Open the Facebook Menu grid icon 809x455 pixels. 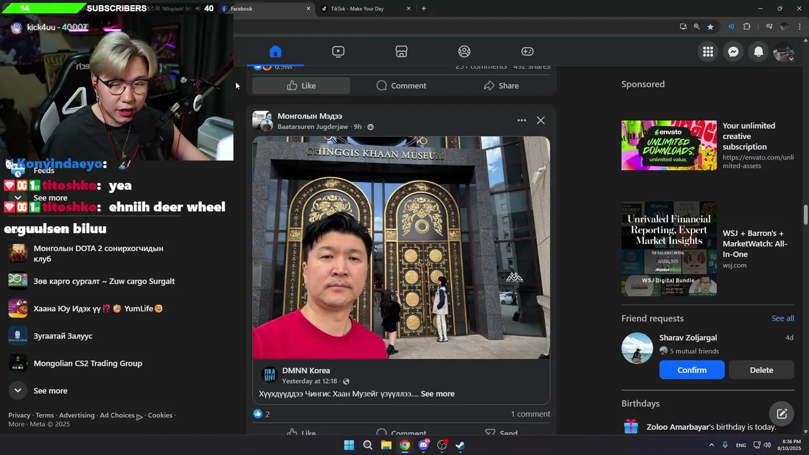(708, 52)
